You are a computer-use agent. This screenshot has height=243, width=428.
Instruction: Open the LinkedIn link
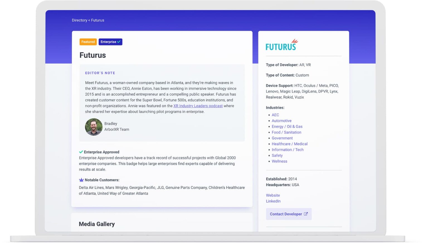(273, 201)
